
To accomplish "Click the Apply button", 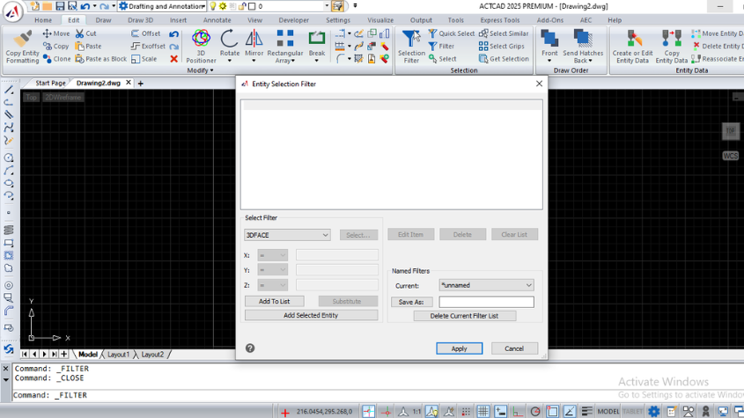I will coord(460,348).
